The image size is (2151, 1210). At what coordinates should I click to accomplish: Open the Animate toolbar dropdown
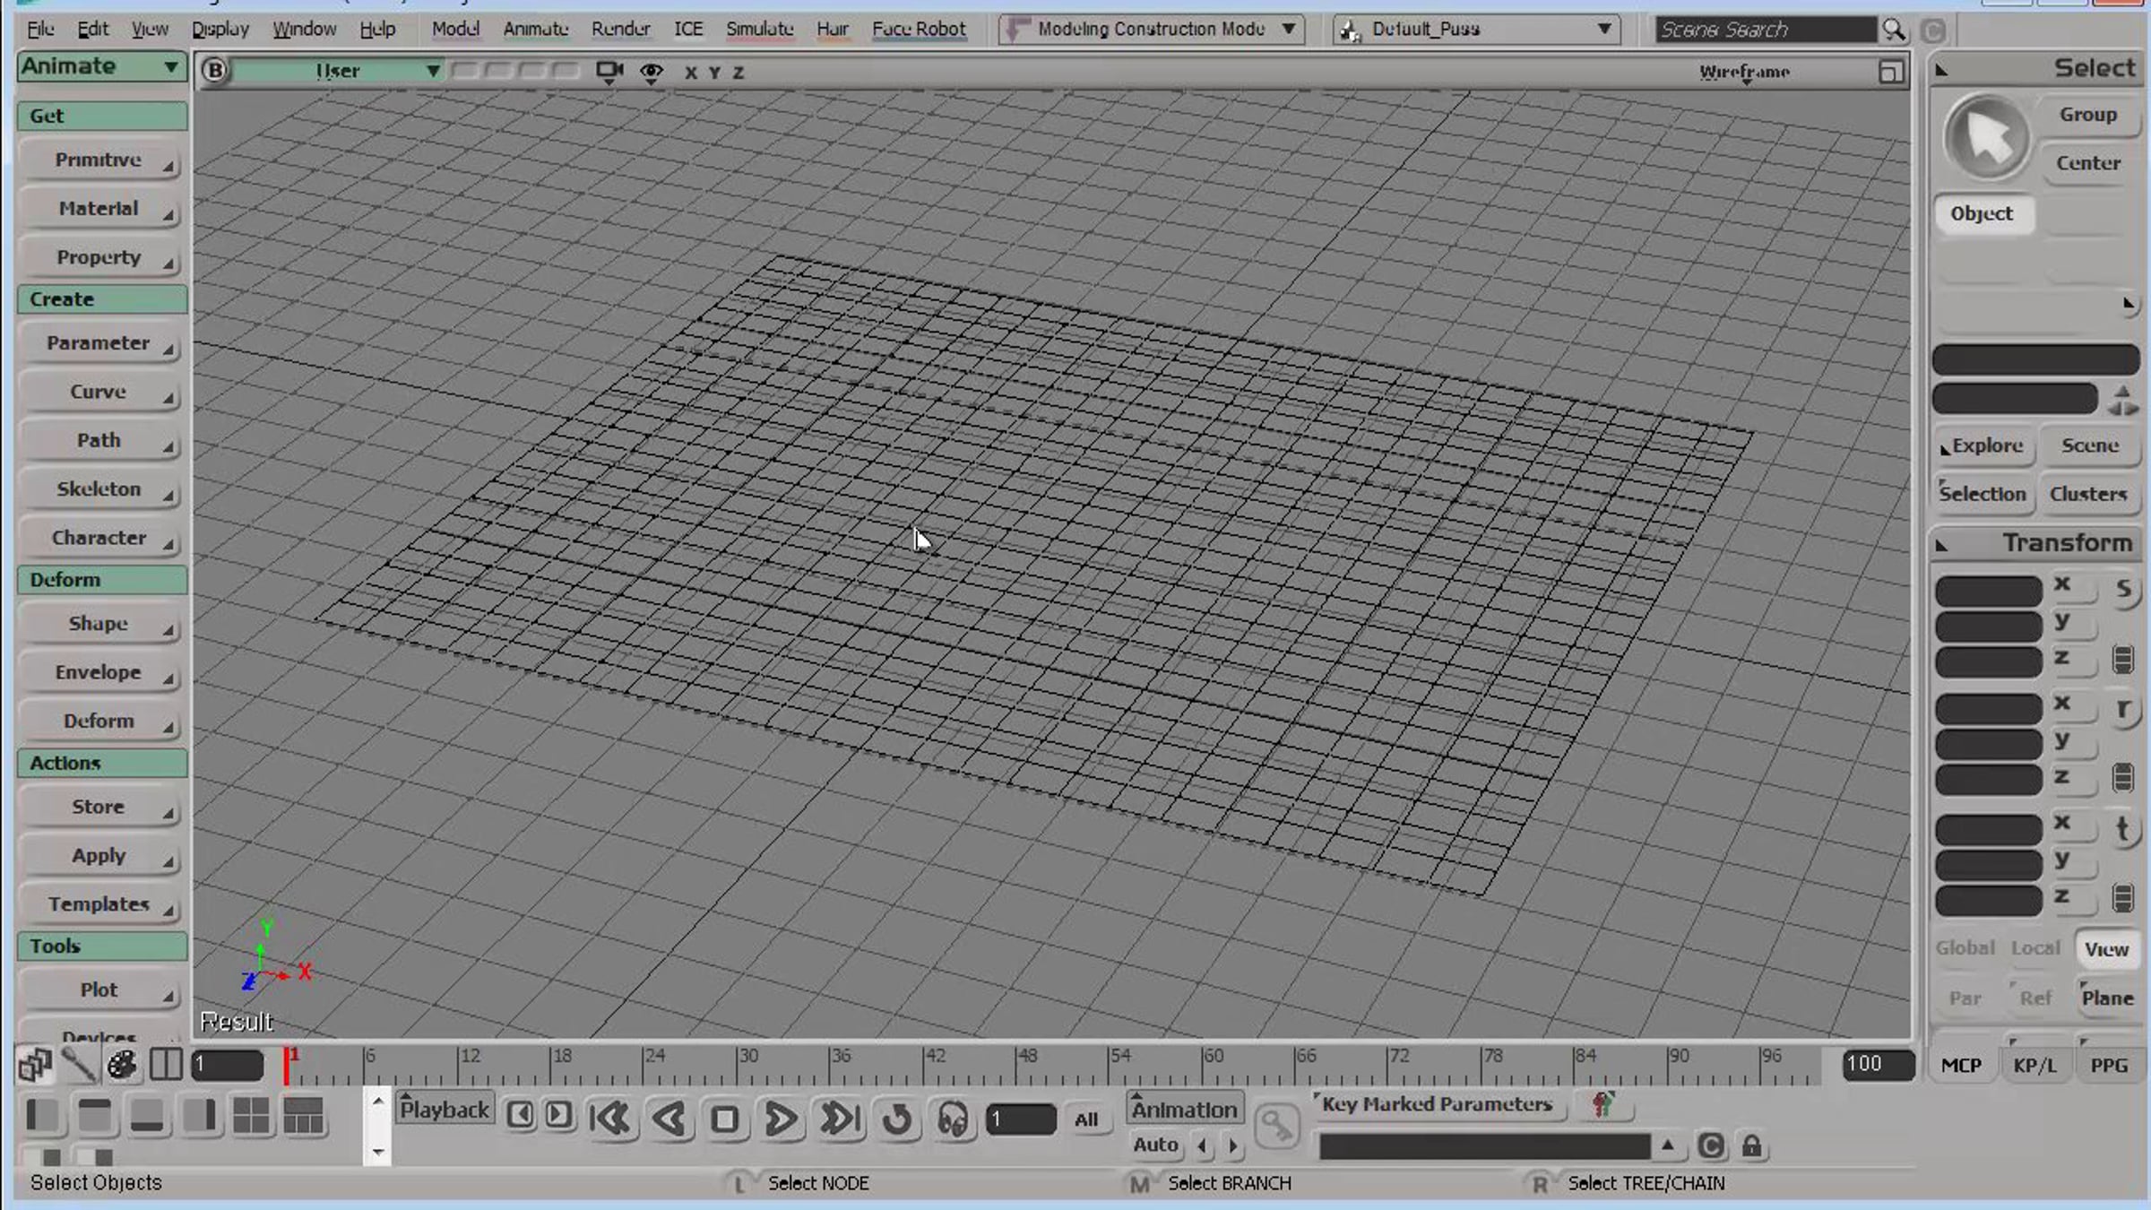click(101, 66)
